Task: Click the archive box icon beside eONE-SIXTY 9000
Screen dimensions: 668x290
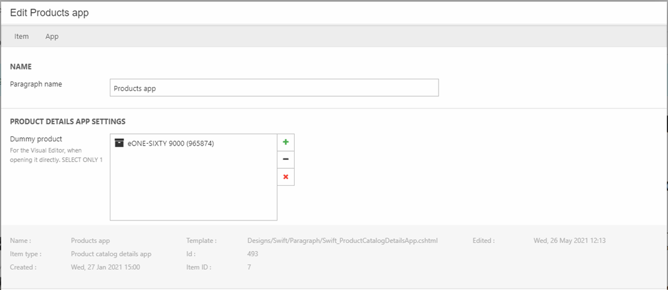Action: [120, 144]
